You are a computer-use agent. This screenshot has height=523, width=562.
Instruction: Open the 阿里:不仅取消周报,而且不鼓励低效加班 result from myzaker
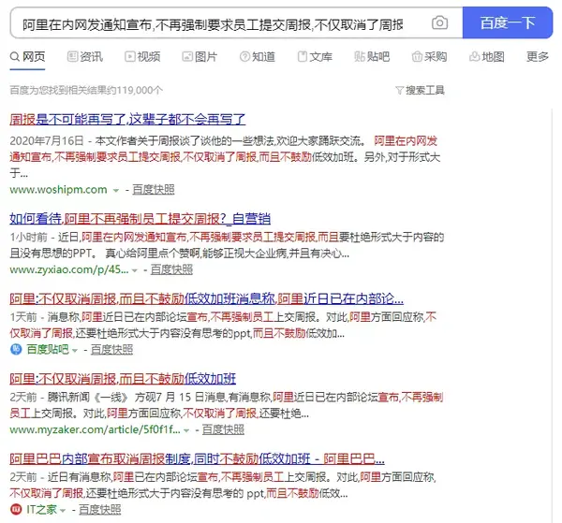pyautogui.click(x=123, y=379)
